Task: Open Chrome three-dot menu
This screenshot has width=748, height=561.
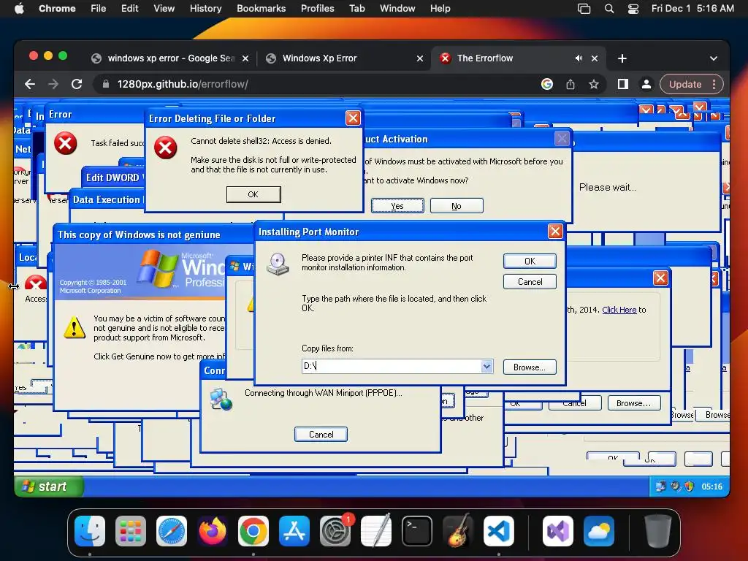Action: tap(714, 85)
